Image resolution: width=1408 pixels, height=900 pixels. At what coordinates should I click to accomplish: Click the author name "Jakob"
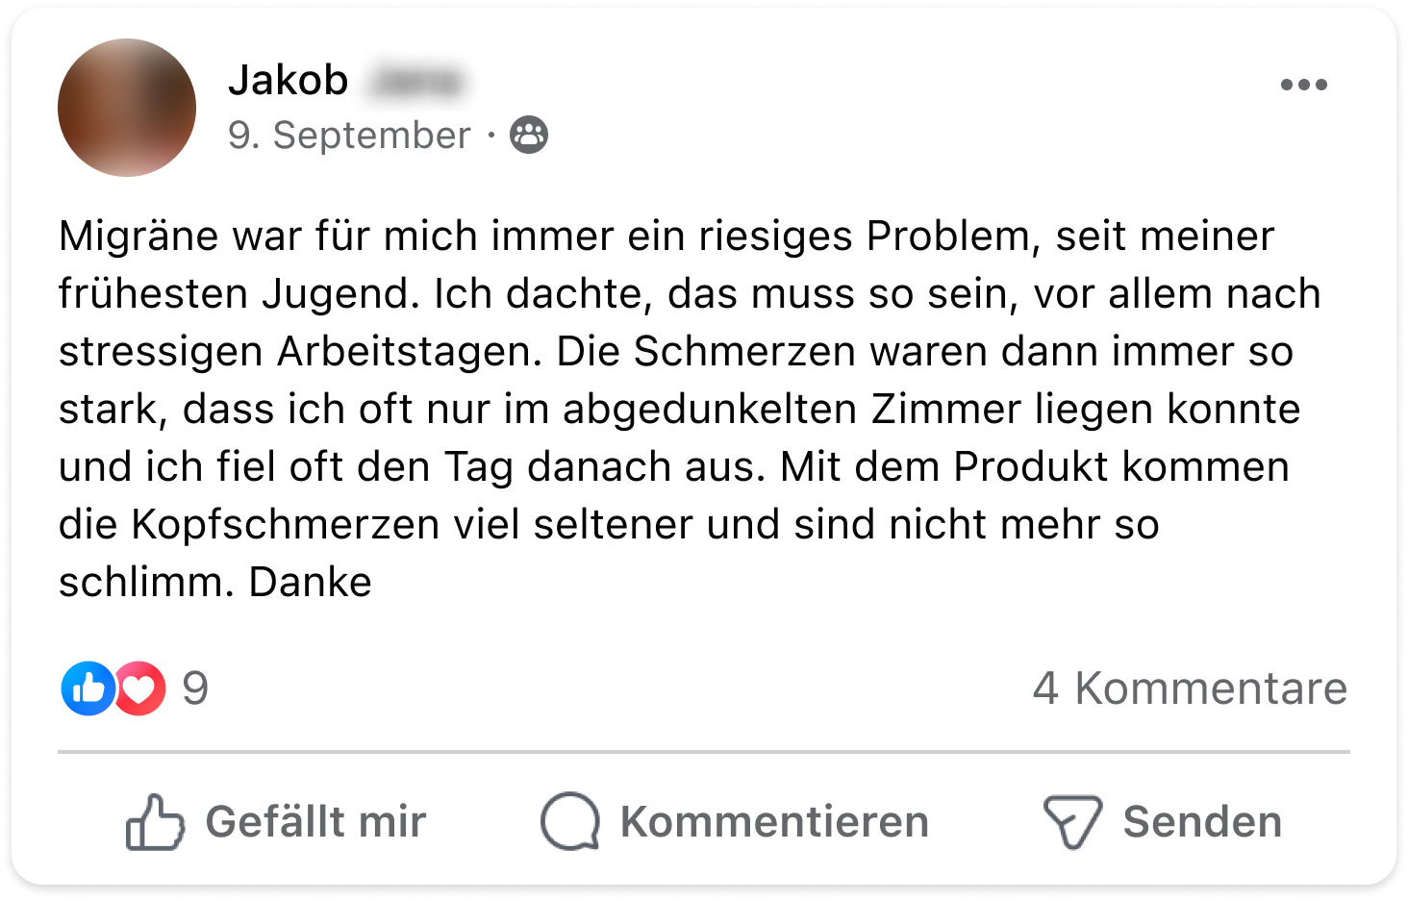point(288,81)
